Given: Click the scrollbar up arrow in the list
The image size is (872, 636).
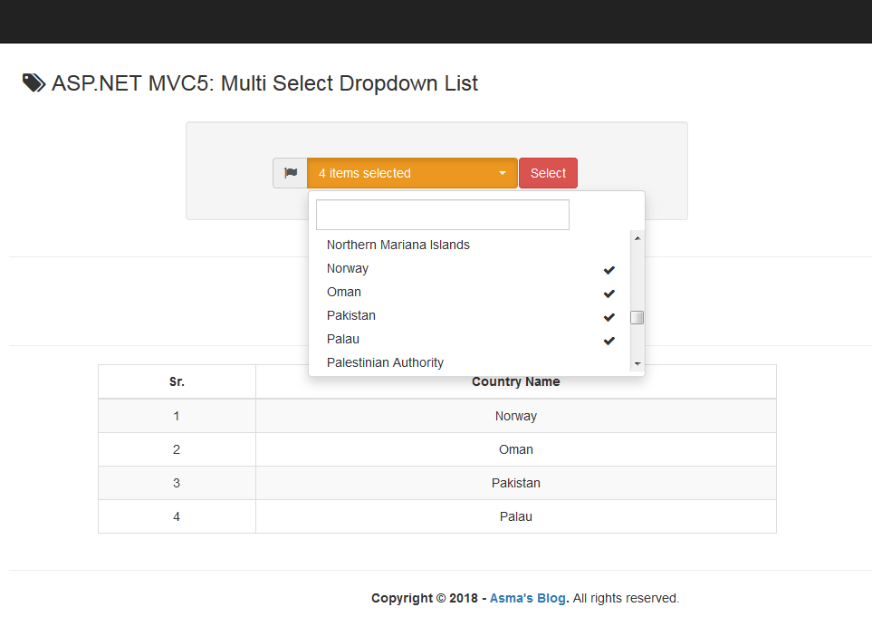Looking at the screenshot, I should [637, 237].
